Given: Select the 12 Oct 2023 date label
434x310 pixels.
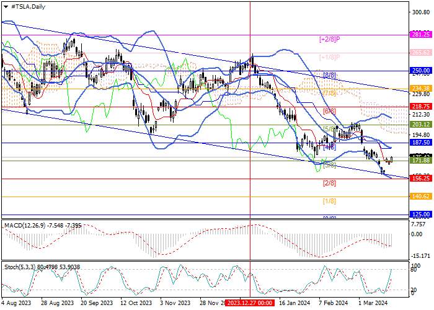Looking at the screenshot, I should point(136,303).
